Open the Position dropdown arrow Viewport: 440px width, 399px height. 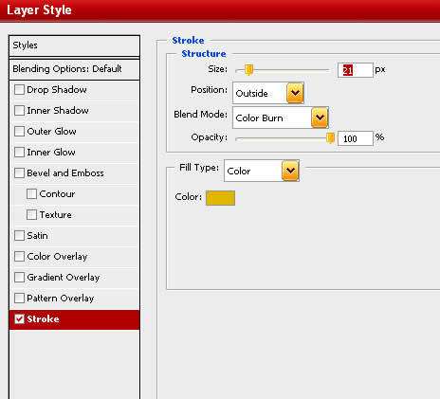(x=295, y=93)
